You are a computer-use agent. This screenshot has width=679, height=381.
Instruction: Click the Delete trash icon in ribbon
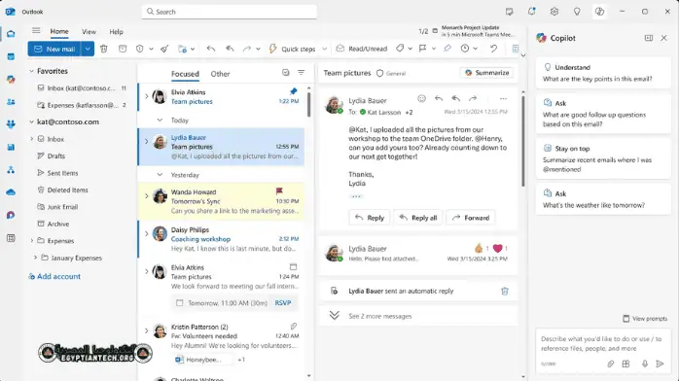point(103,49)
